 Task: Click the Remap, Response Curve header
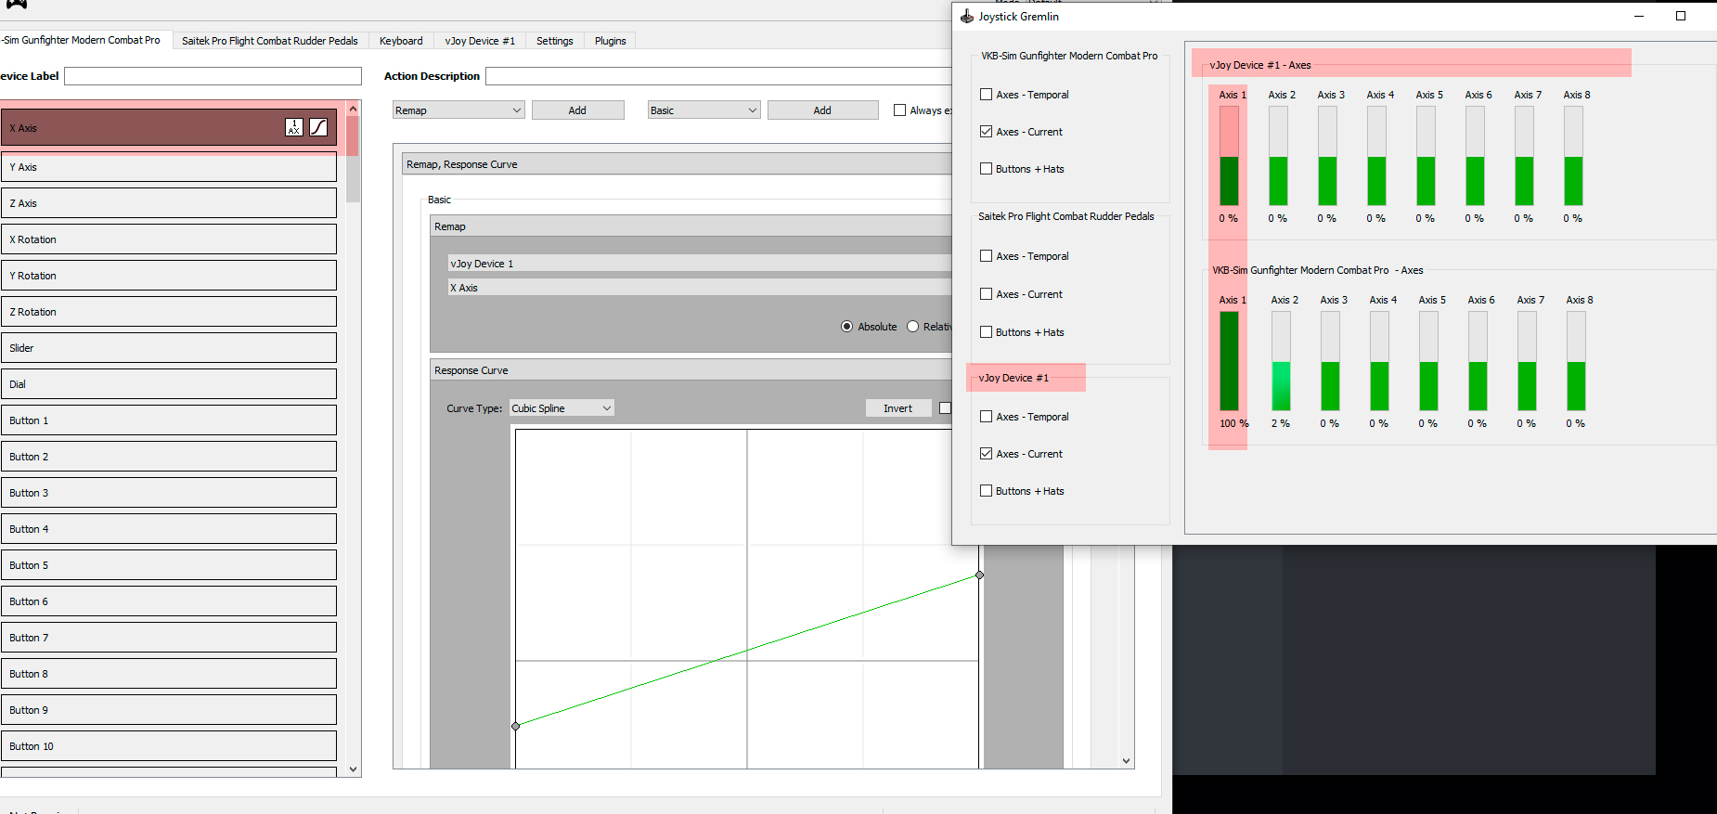coord(678,164)
